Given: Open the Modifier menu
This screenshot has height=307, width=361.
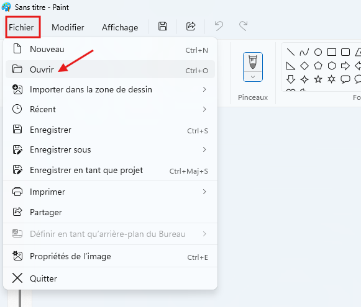Looking at the screenshot, I should [x=68, y=27].
